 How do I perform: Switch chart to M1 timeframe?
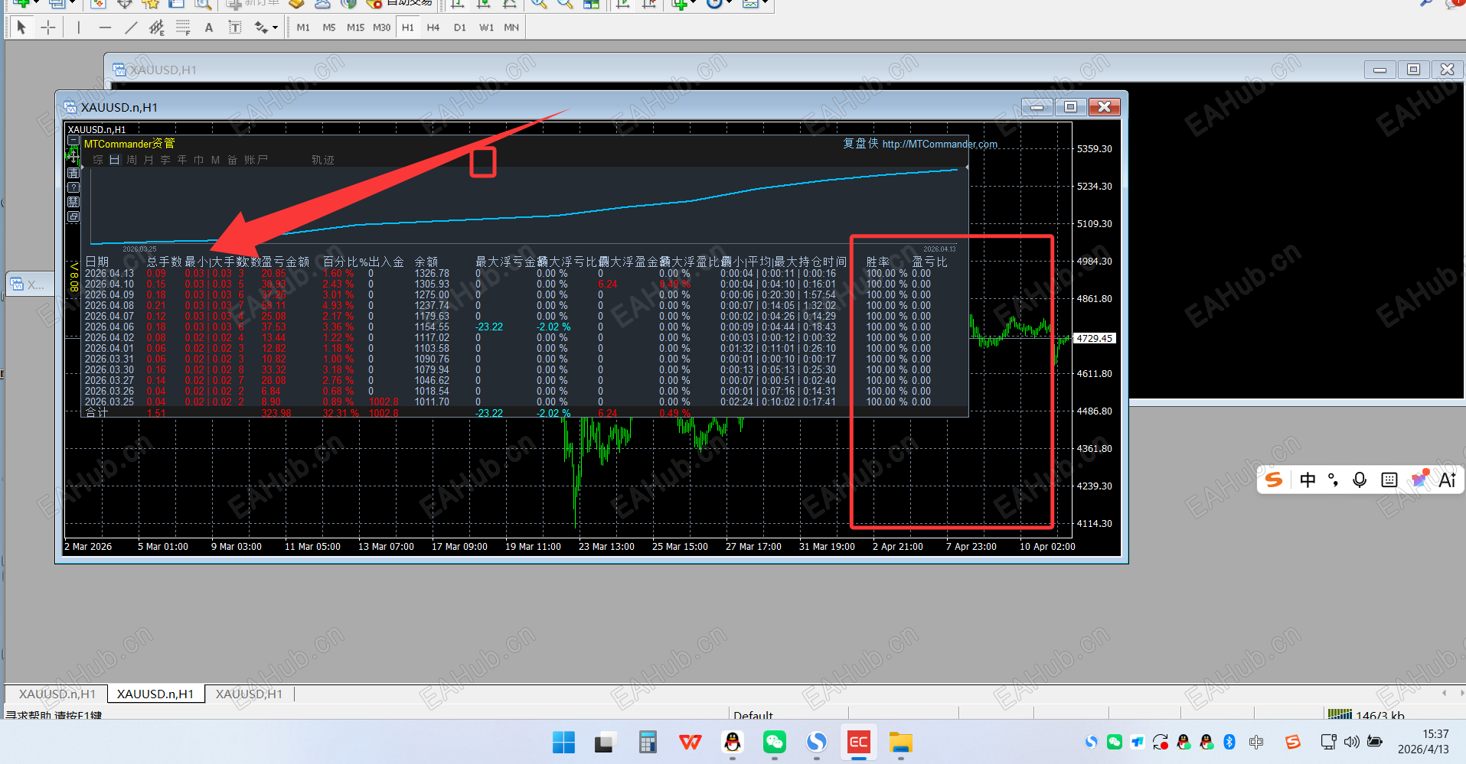click(303, 28)
